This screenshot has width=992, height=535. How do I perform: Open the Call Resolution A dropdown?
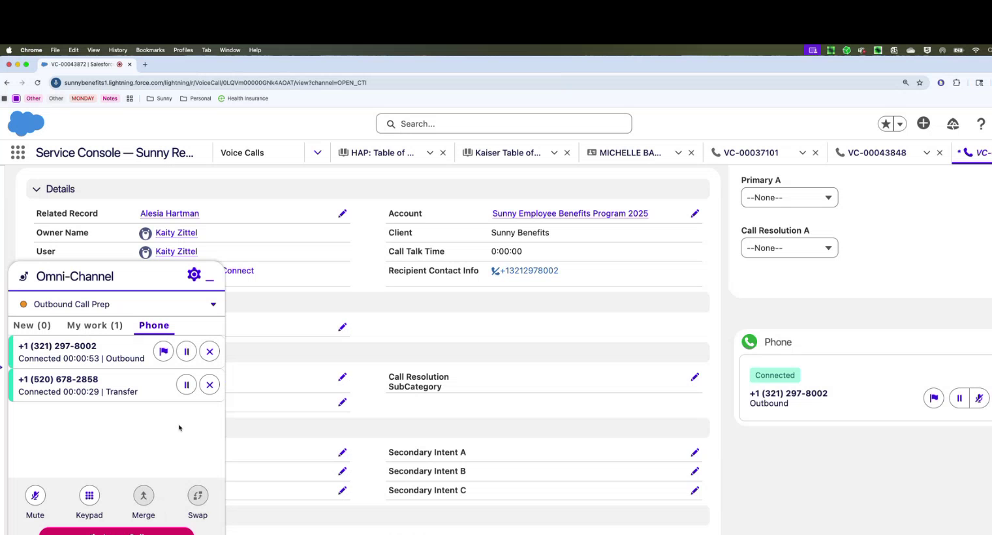pos(789,248)
